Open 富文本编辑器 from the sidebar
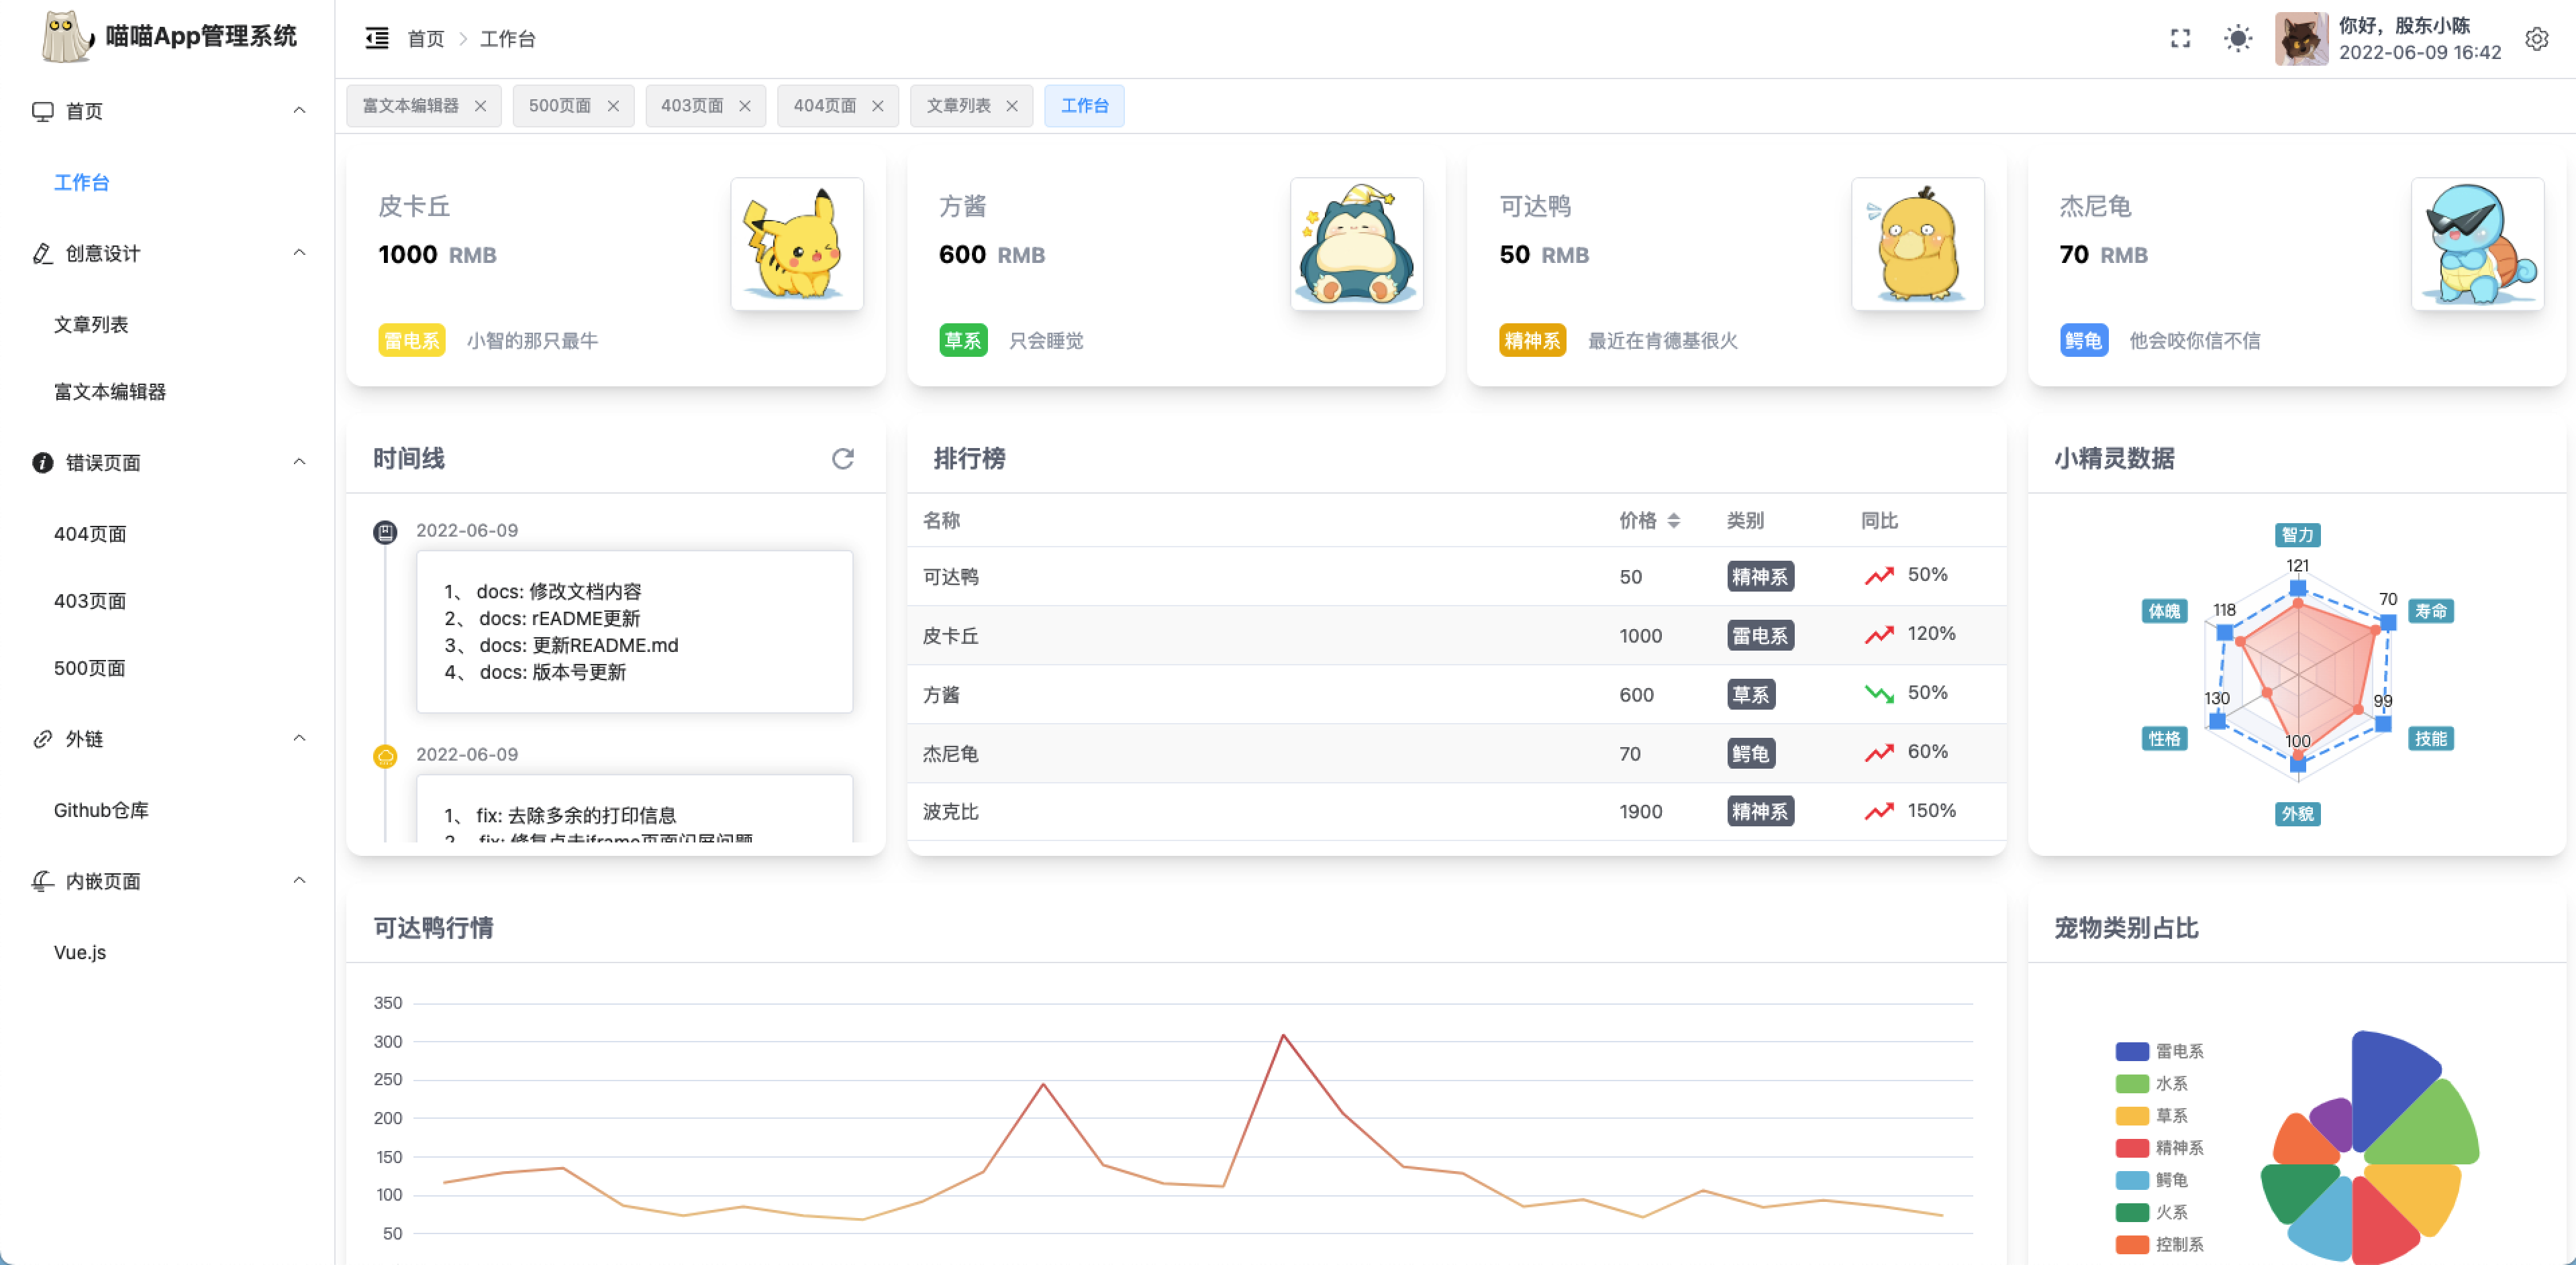The height and width of the screenshot is (1265, 2576). pyautogui.click(x=110, y=392)
